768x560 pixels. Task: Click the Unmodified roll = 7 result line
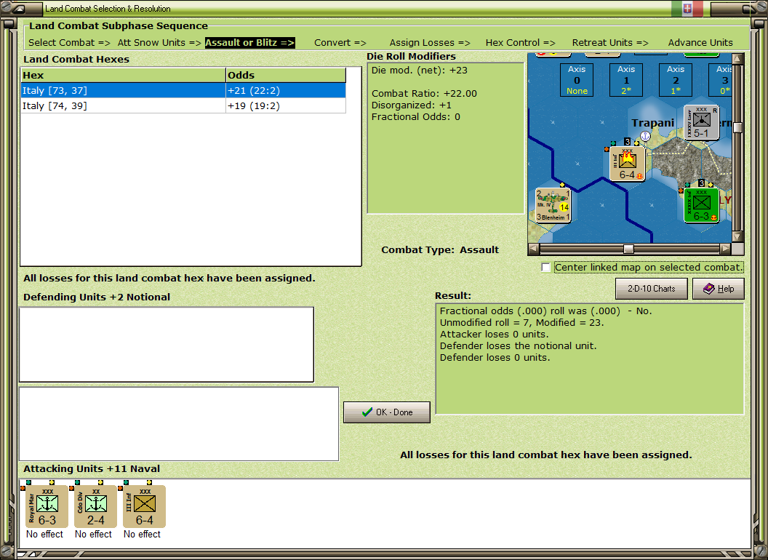point(522,322)
